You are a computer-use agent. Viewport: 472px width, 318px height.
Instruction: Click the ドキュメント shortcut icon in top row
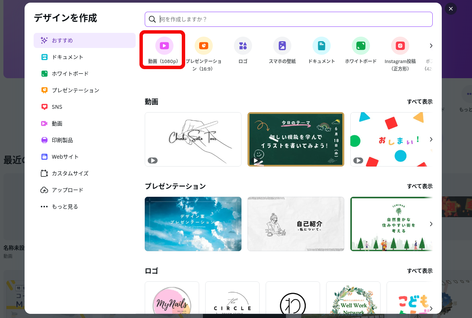pos(321,46)
